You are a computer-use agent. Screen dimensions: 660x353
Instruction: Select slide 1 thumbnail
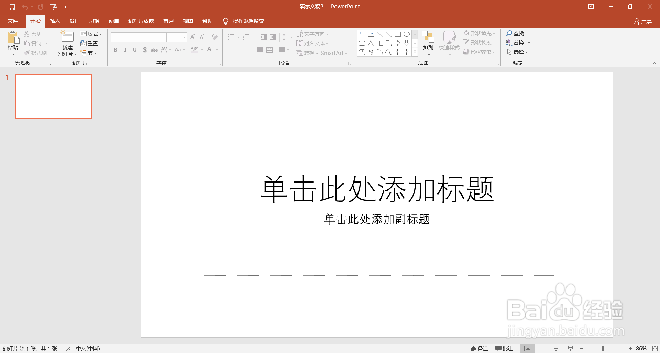point(53,97)
